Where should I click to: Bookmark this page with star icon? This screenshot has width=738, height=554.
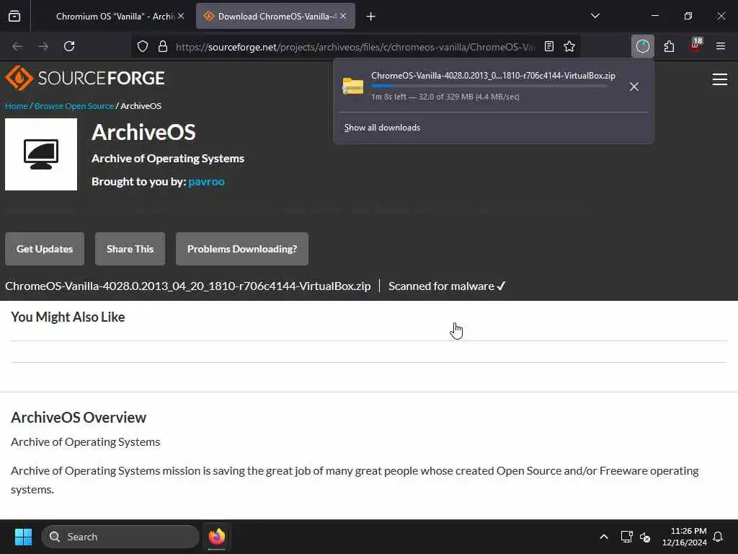pyautogui.click(x=569, y=46)
